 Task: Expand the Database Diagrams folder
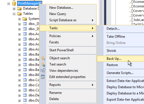click(14, 9)
